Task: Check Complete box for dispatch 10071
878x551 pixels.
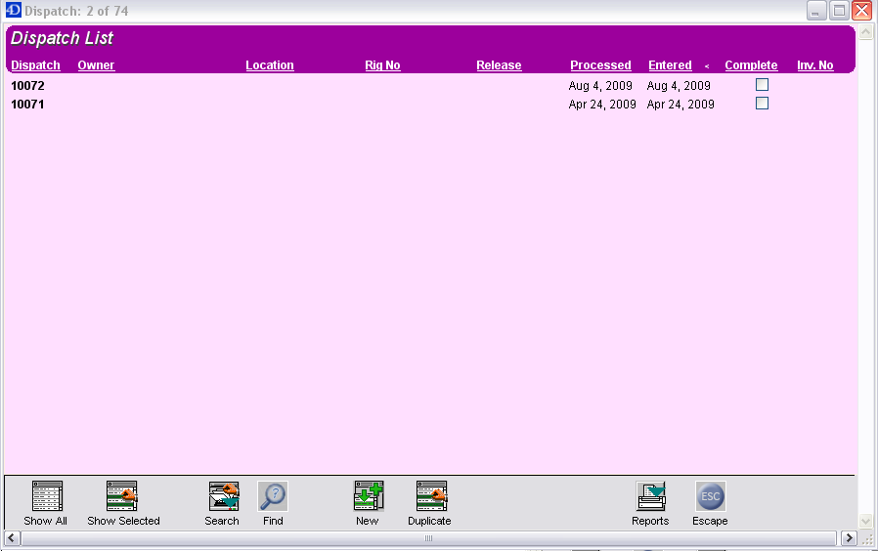Action: (x=763, y=104)
